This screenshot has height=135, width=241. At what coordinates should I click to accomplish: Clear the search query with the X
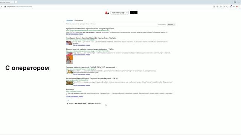127,13
